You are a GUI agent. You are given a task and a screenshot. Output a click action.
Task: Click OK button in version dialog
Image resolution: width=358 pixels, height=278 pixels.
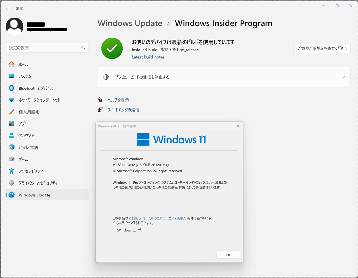[229, 255]
